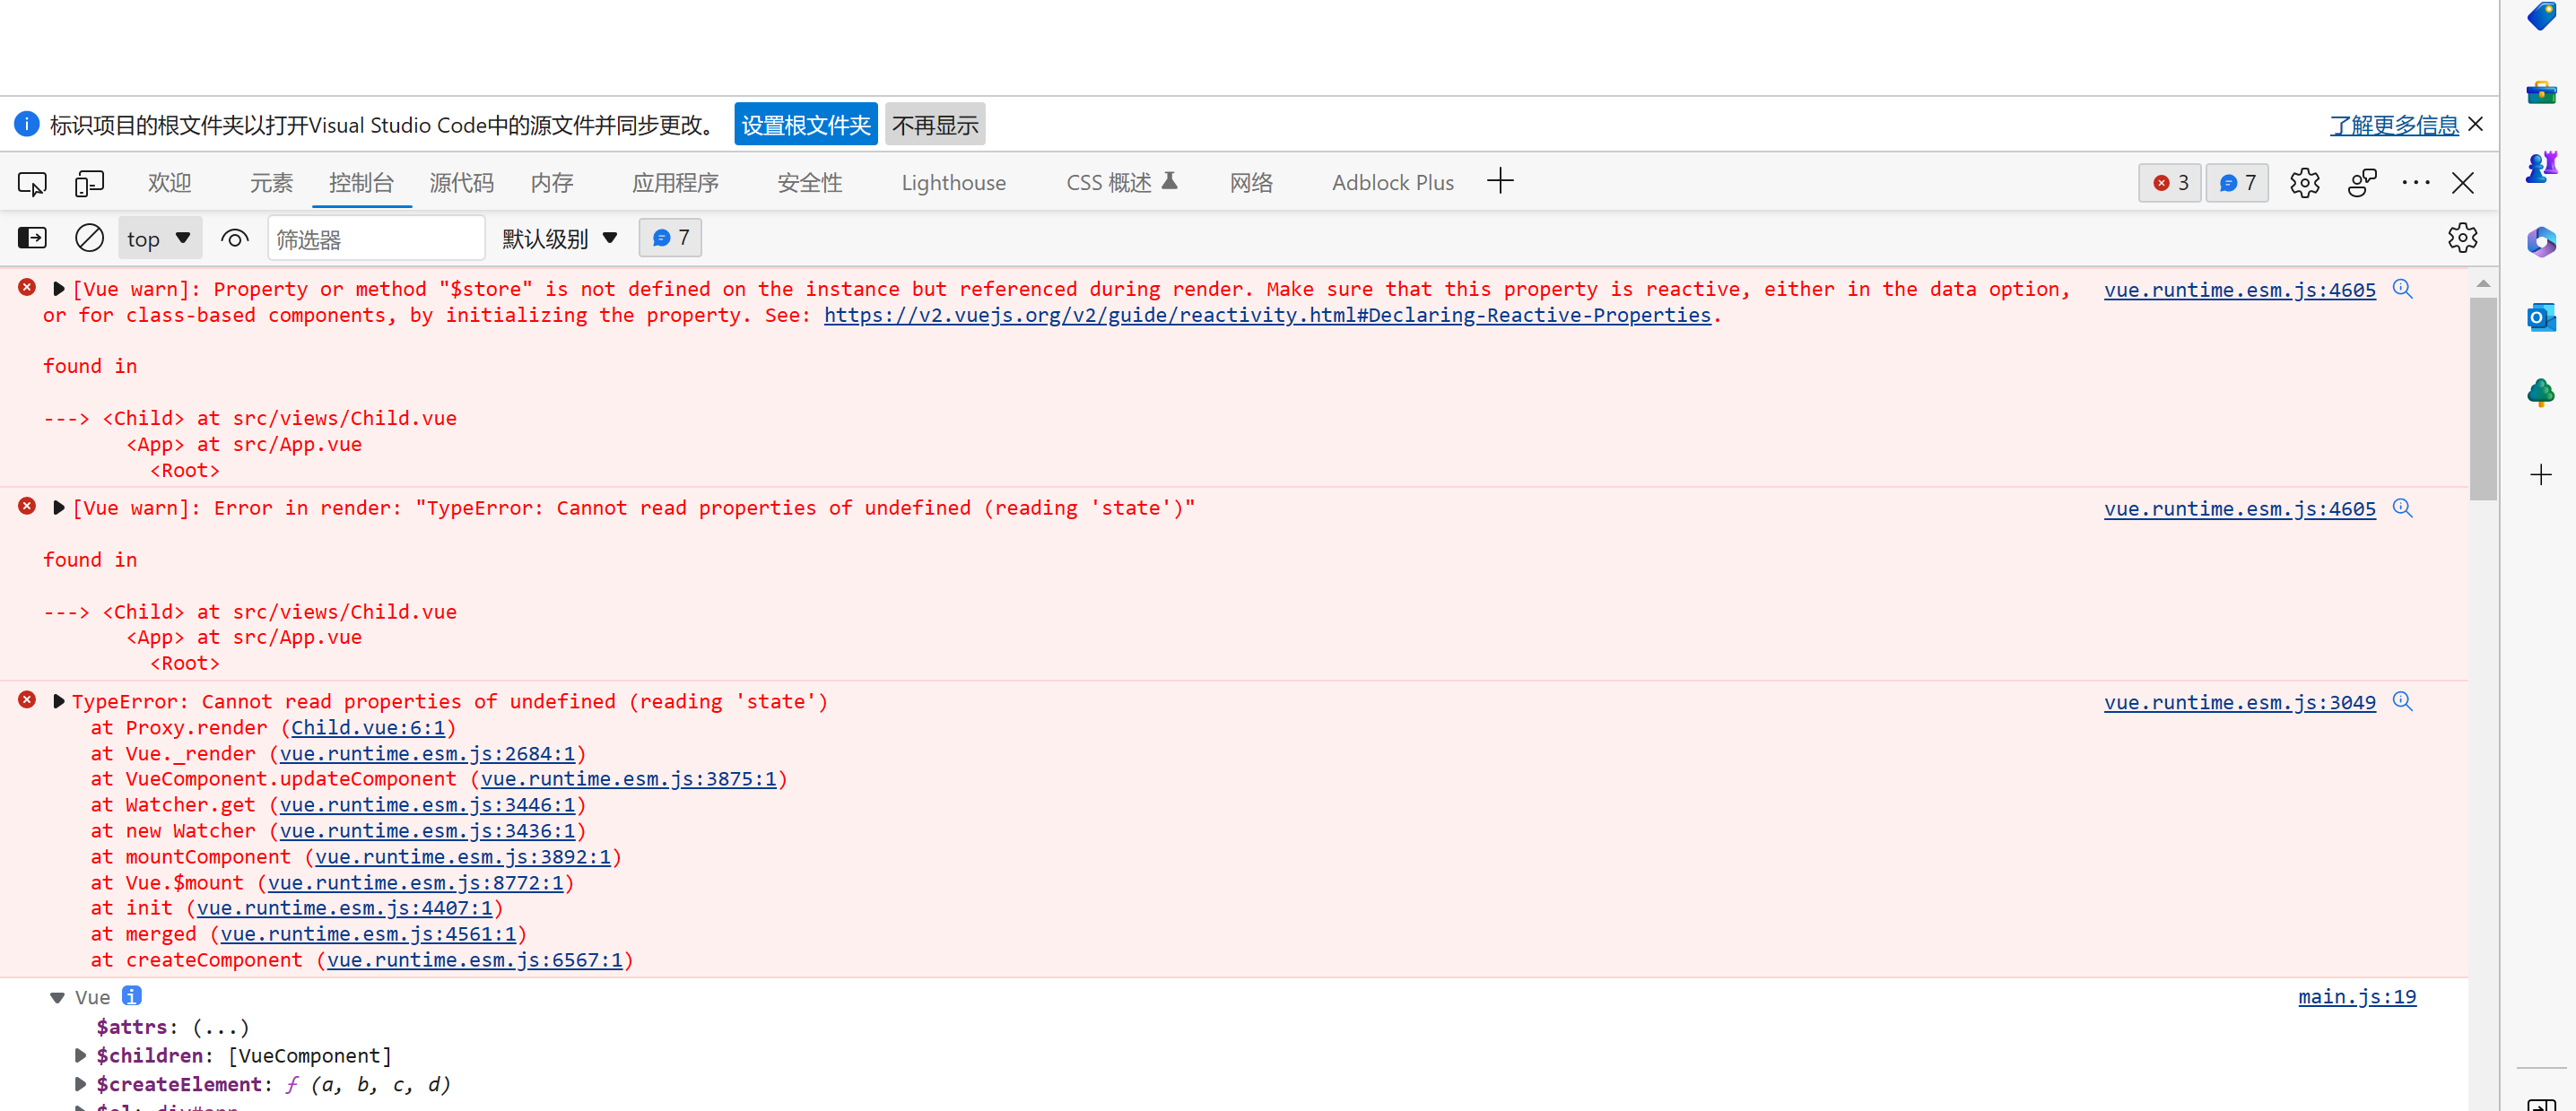Open DevTools settings gear in tab bar

pyautogui.click(x=2304, y=183)
